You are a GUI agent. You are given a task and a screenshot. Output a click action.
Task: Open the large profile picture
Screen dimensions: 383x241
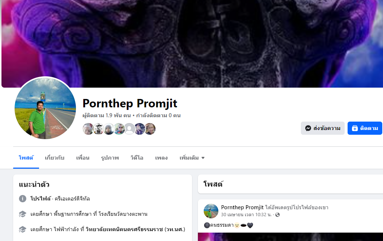click(x=45, y=108)
